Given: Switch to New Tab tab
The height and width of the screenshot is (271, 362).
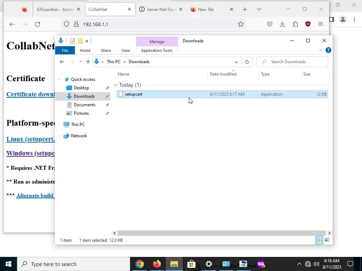Looking at the screenshot, I should 206,10.
